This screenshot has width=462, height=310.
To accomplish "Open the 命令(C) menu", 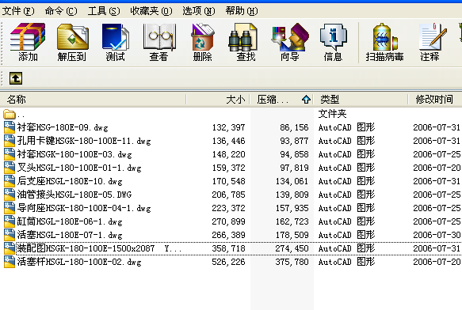I will 61,11.
